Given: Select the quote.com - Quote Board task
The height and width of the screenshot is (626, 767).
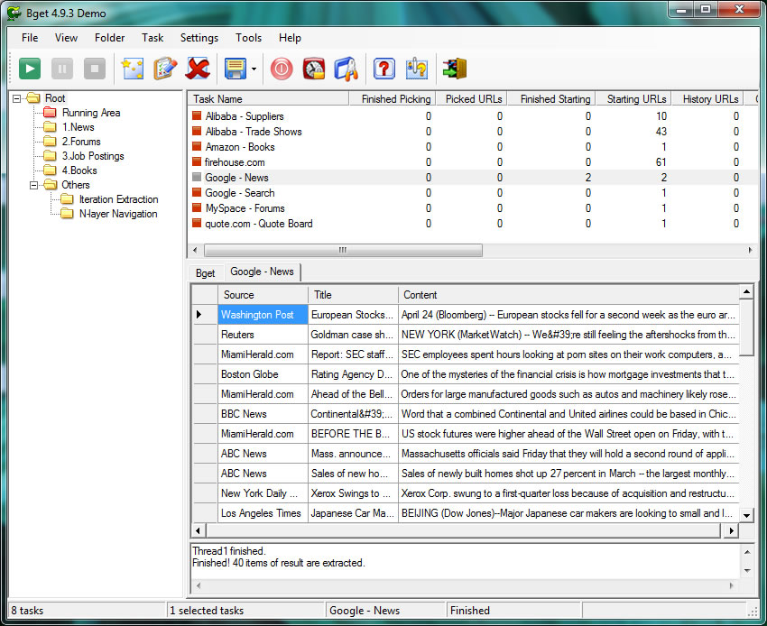Looking at the screenshot, I should coord(259,224).
